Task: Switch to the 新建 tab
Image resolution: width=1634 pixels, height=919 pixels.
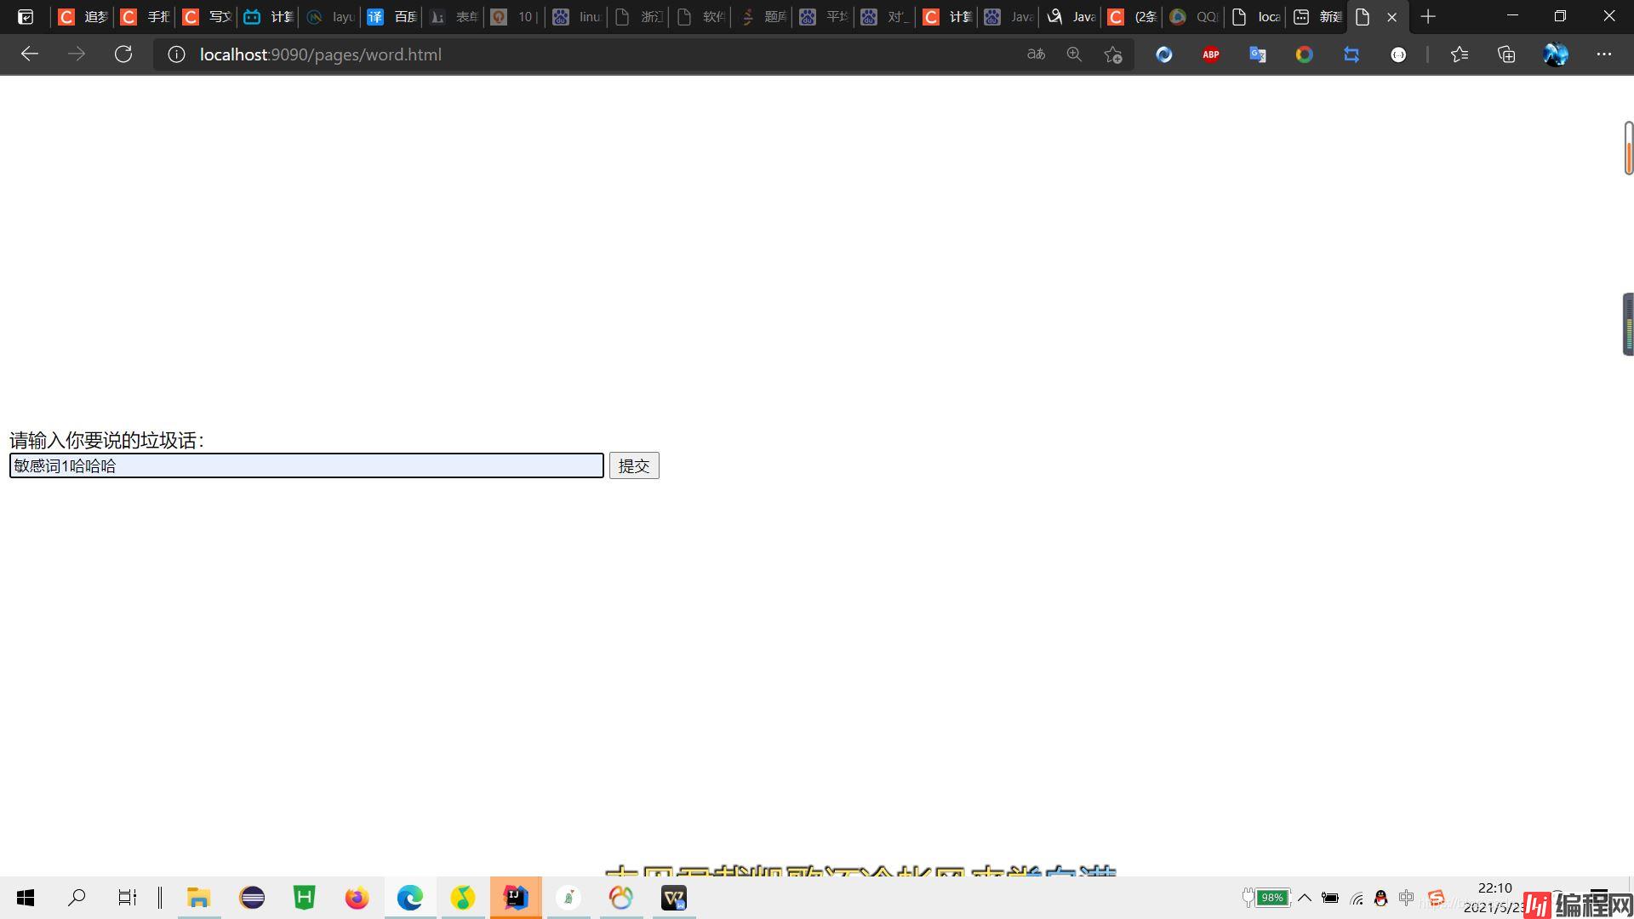Action: (1318, 17)
